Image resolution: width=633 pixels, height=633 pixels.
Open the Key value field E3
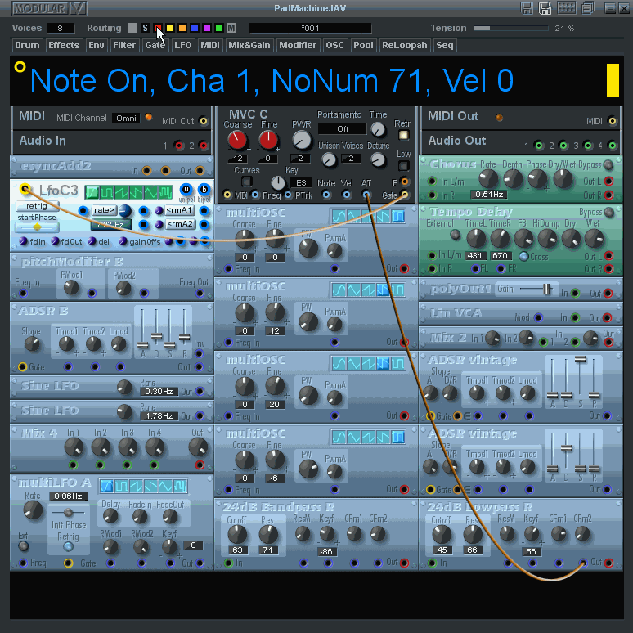tap(301, 183)
